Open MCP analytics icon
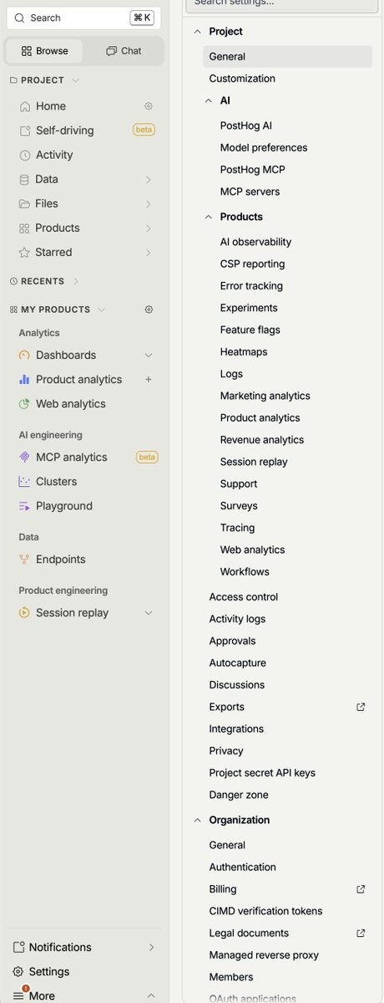The height and width of the screenshot is (1003, 384). pos(24,458)
